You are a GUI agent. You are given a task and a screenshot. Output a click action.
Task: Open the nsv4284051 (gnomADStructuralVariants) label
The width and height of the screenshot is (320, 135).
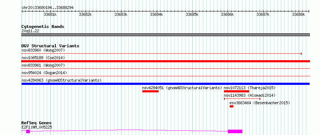[x=182, y=88]
